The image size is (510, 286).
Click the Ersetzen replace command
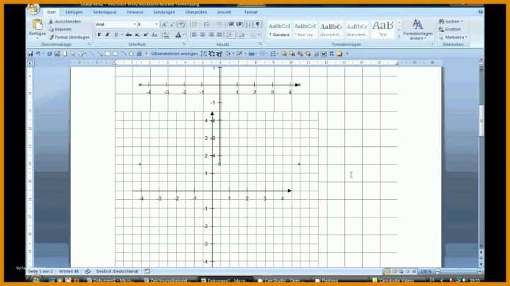click(x=450, y=30)
